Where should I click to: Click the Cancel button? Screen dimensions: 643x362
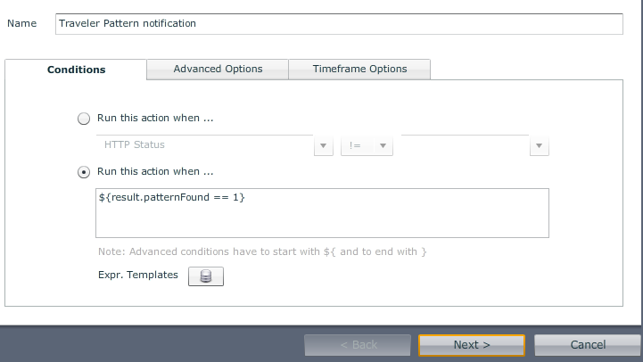(x=588, y=345)
